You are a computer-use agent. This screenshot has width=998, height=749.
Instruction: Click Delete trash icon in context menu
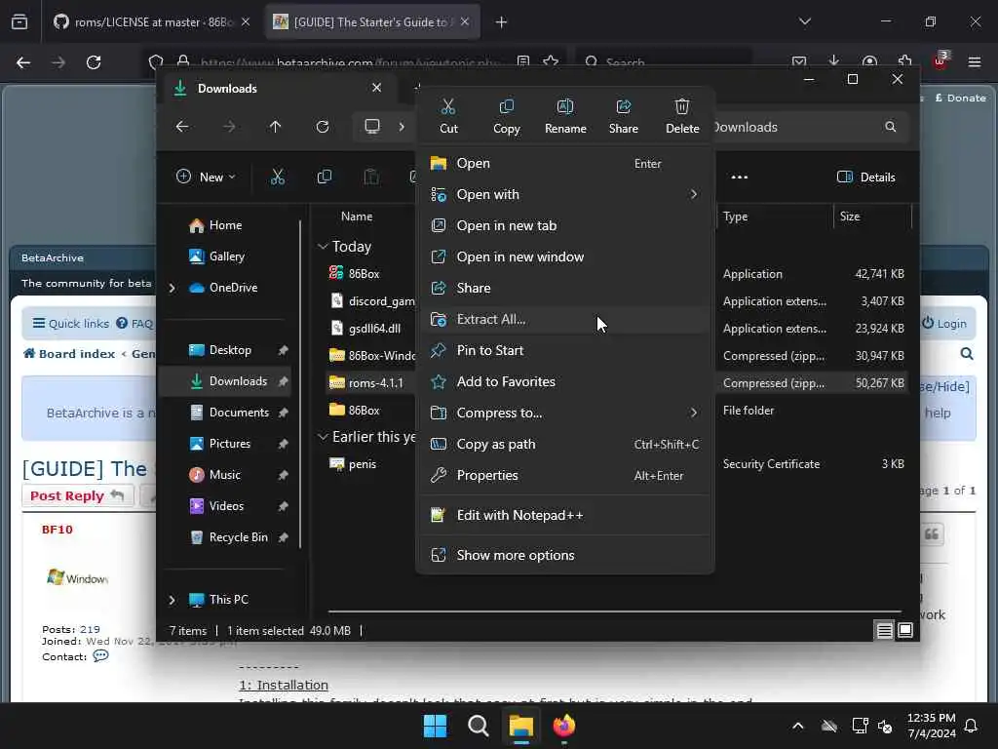point(682,116)
